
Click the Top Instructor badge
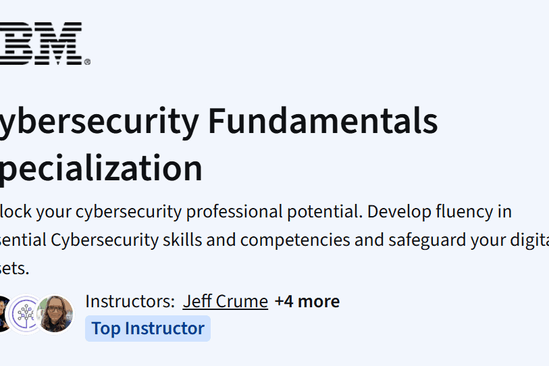[x=147, y=329]
